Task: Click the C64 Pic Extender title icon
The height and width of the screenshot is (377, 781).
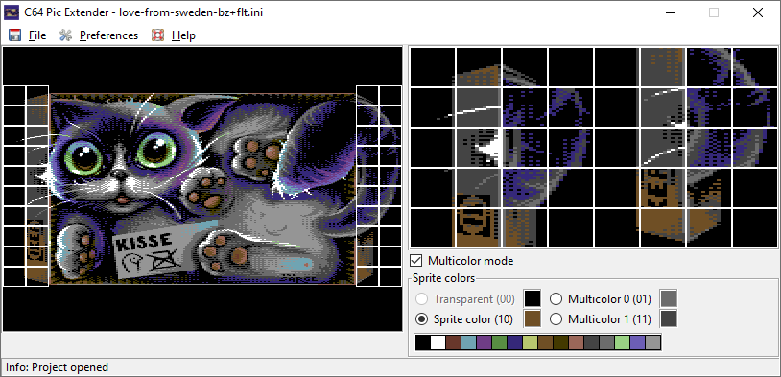Action: [x=12, y=12]
